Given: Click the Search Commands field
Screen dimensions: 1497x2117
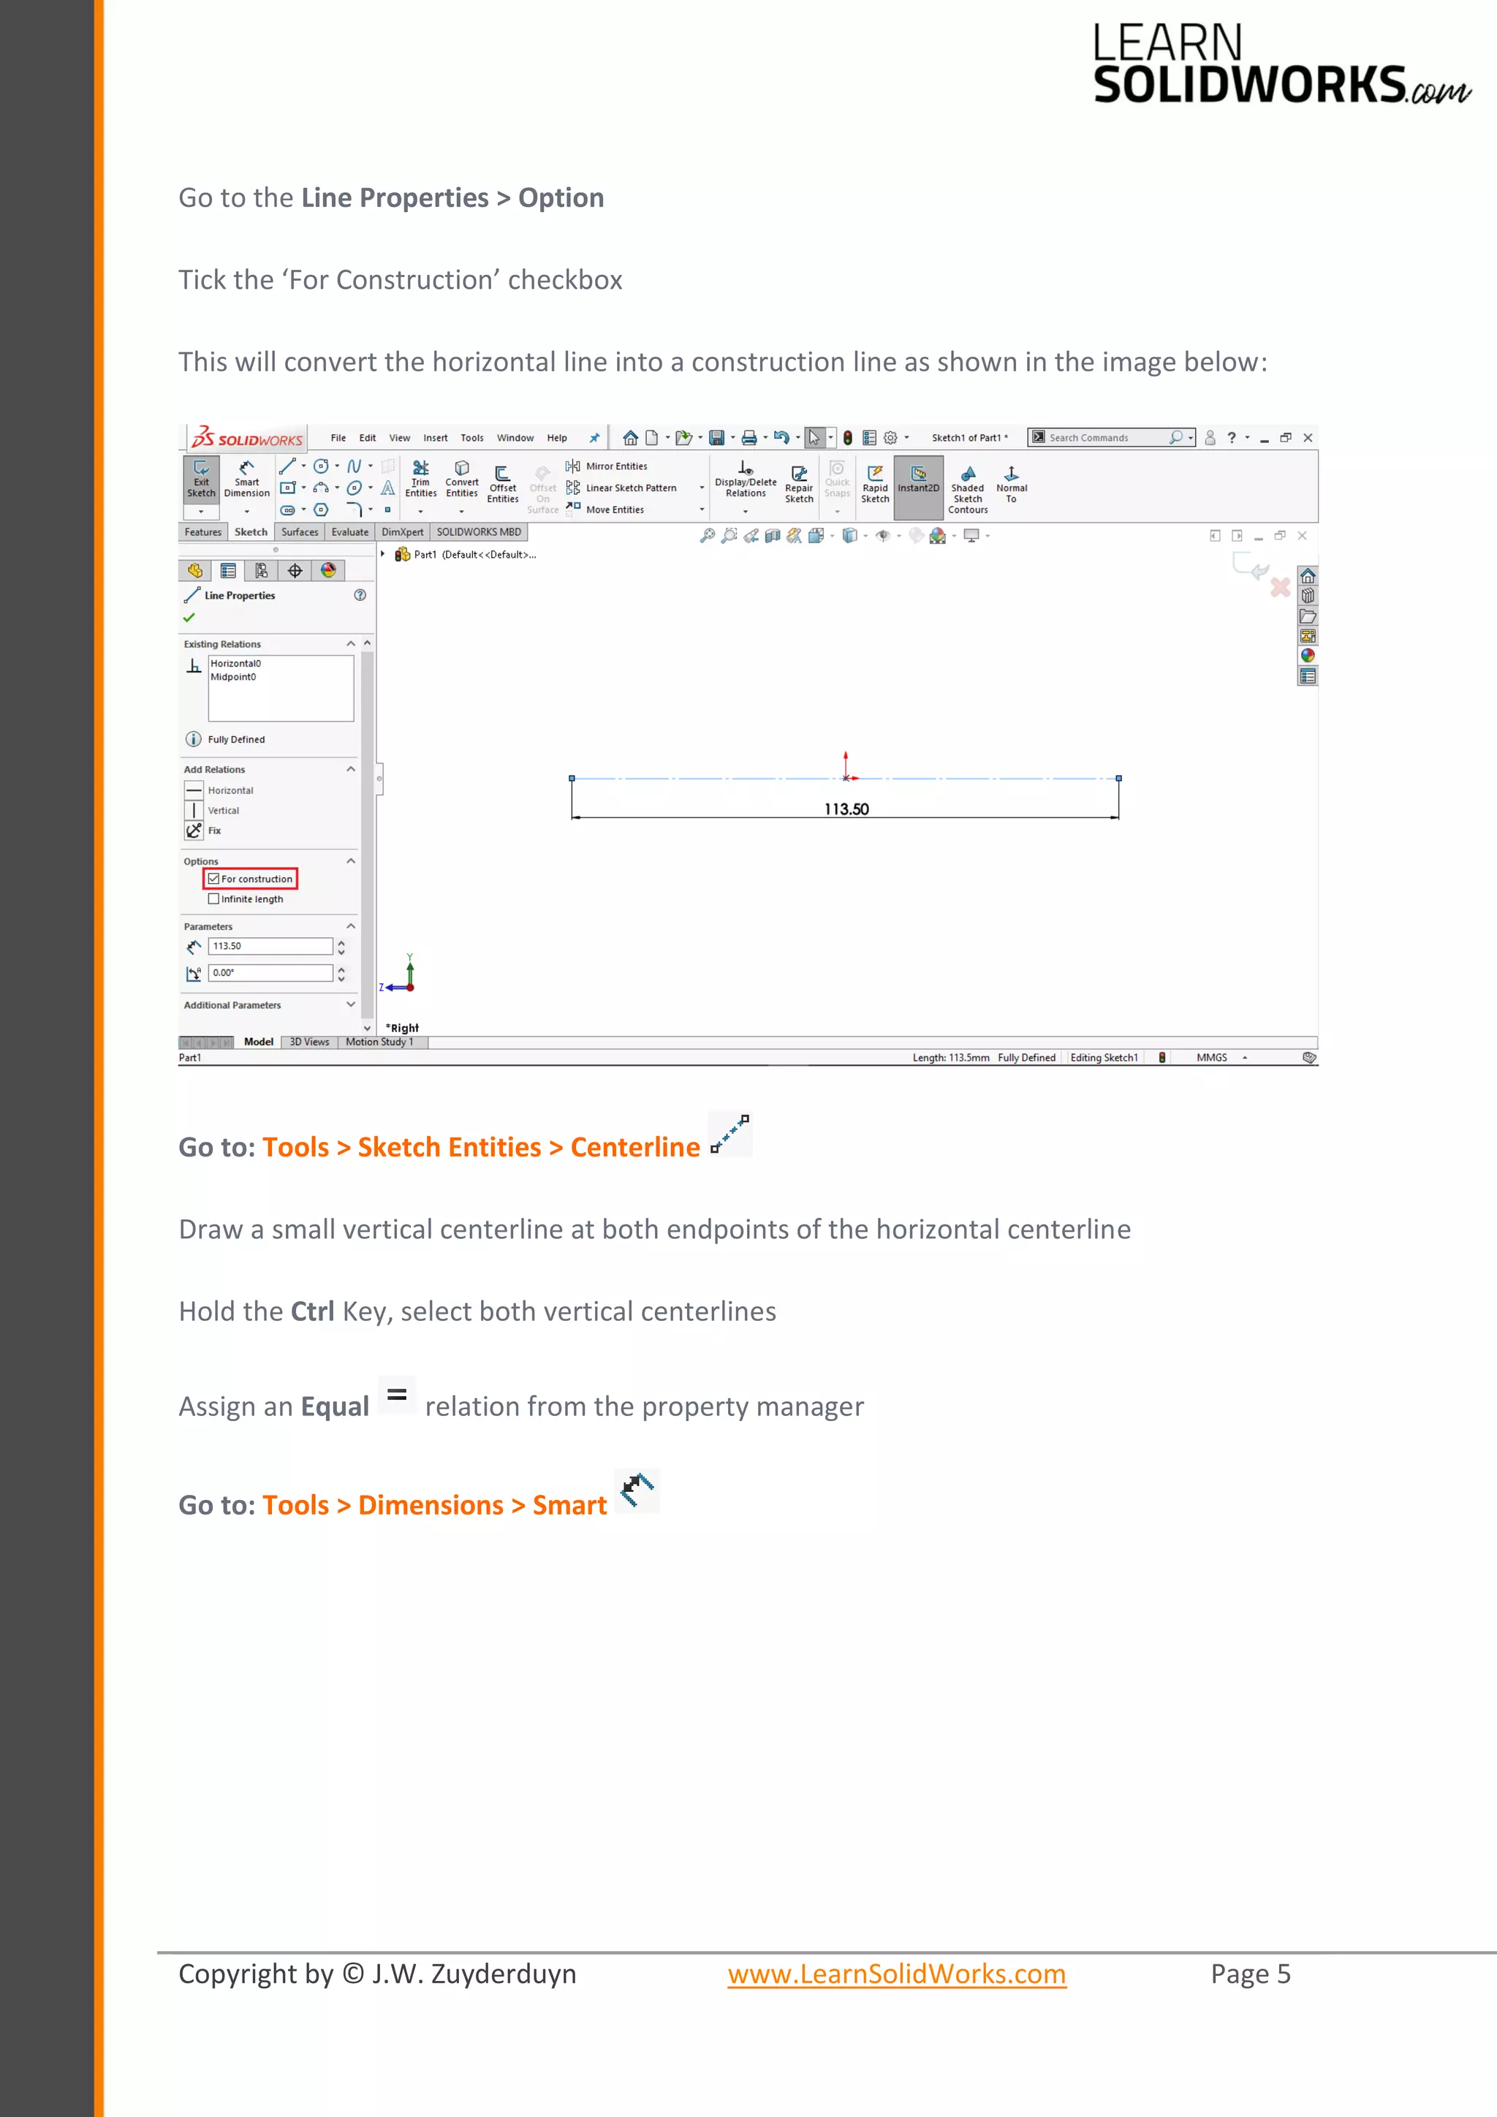Looking at the screenshot, I should click(x=1112, y=438).
